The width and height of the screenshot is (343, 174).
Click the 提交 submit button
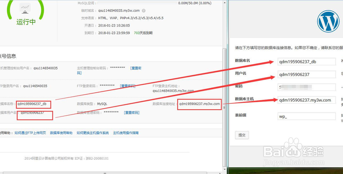point(242,135)
